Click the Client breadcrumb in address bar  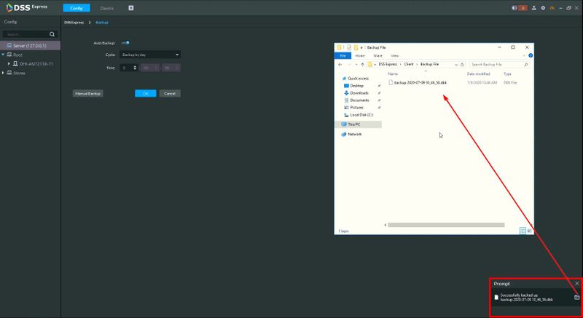409,64
